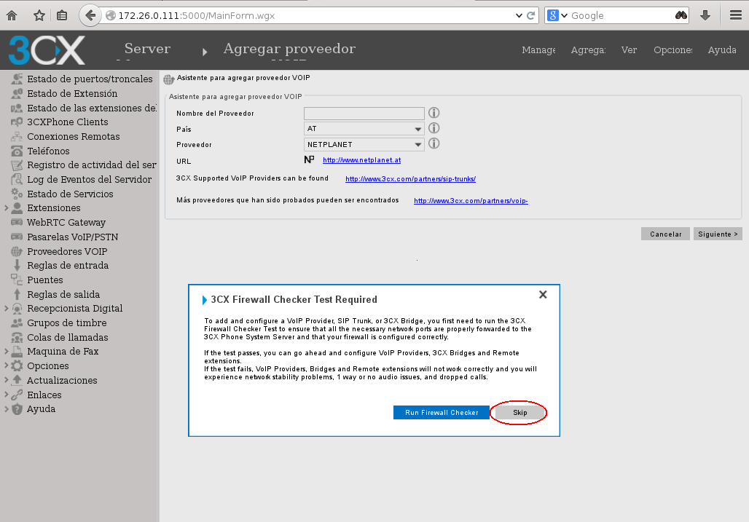Click the Nombre del Proveedor text field
This screenshot has height=522, width=749.
[x=364, y=113]
